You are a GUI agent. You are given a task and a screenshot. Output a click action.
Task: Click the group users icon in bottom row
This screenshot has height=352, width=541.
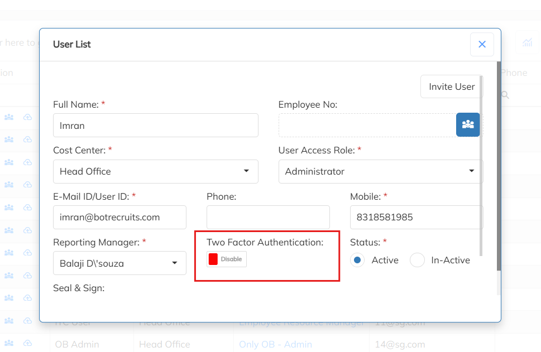(9, 343)
